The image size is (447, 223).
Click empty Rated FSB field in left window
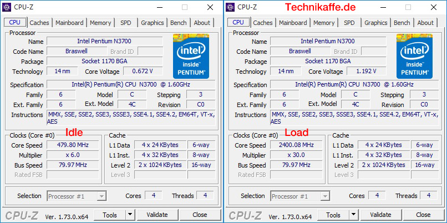coord(73,175)
